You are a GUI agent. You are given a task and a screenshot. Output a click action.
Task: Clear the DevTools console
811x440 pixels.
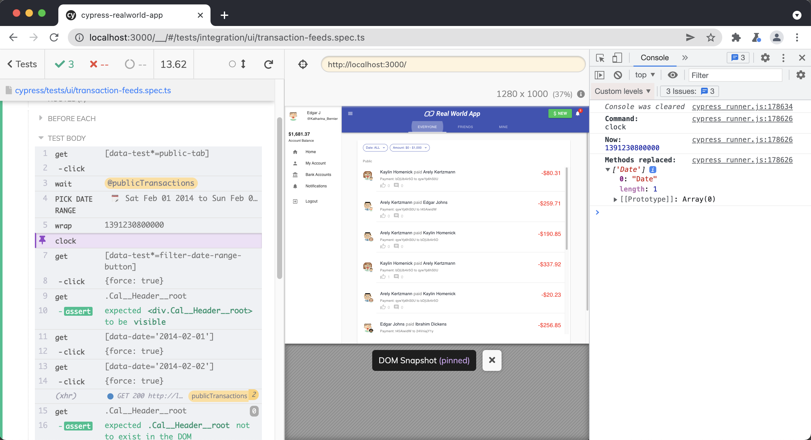pos(618,75)
